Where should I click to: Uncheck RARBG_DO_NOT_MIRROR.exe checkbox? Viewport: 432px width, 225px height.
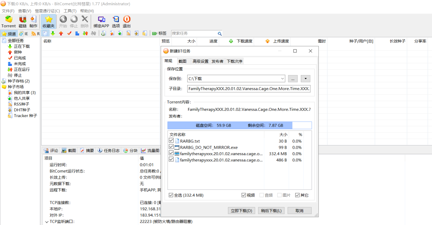pos(171,147)
